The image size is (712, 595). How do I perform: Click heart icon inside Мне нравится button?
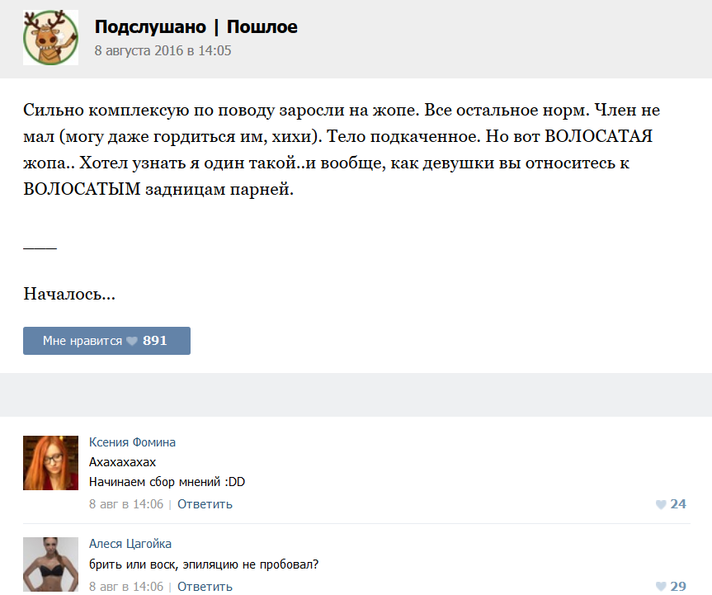132,342
